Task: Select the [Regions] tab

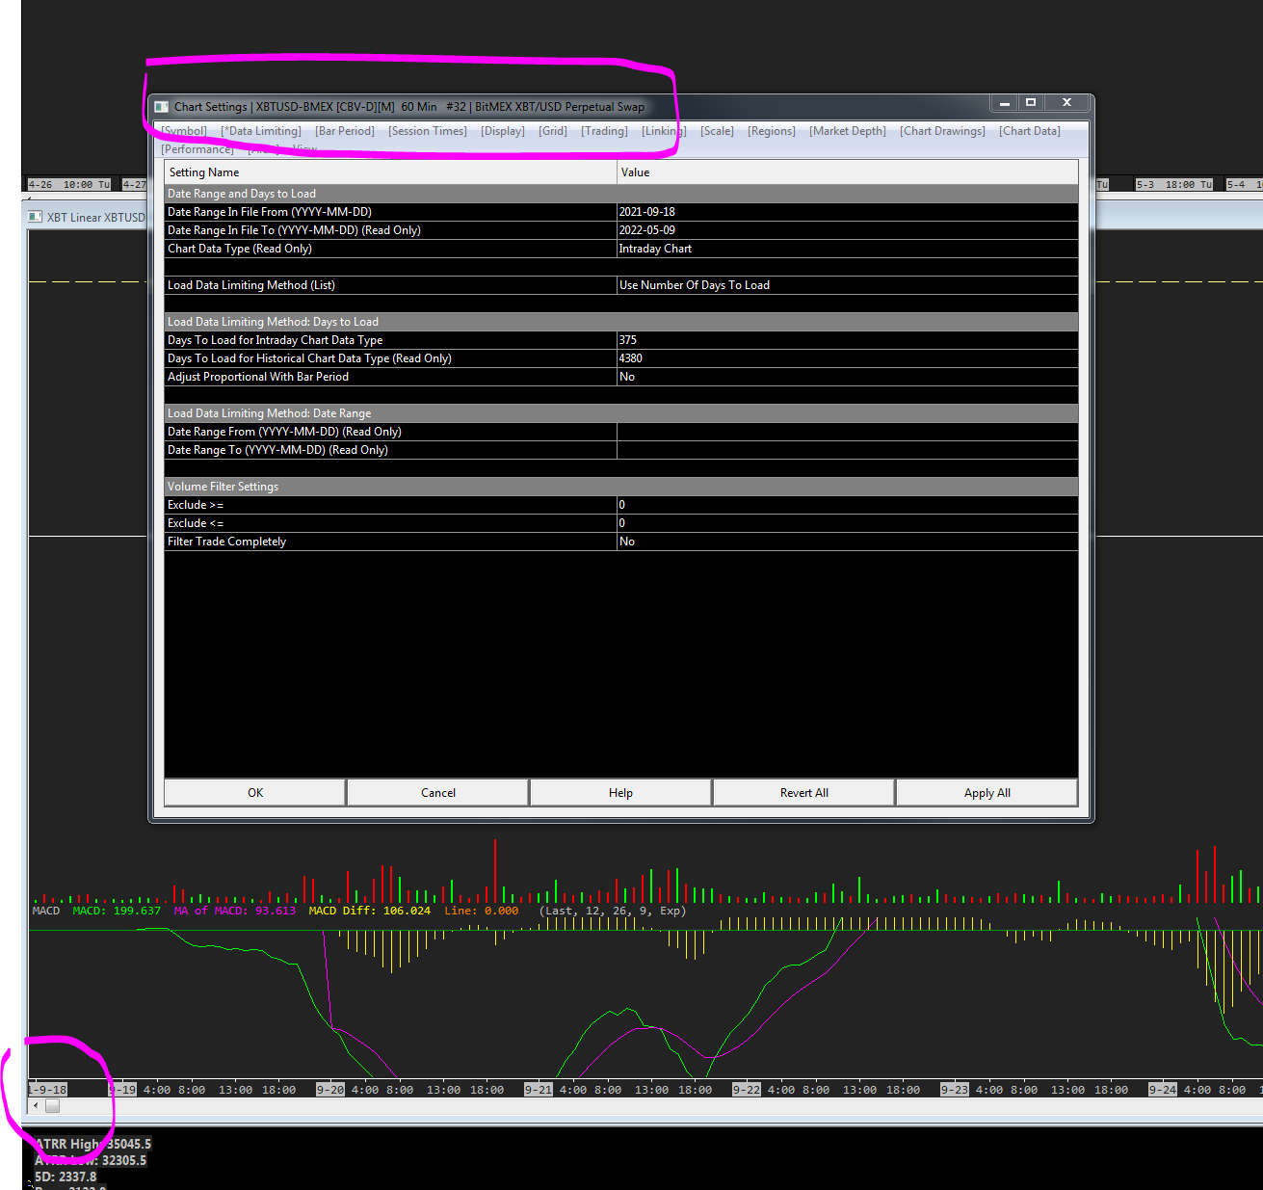Action: (x=772, y=131)
